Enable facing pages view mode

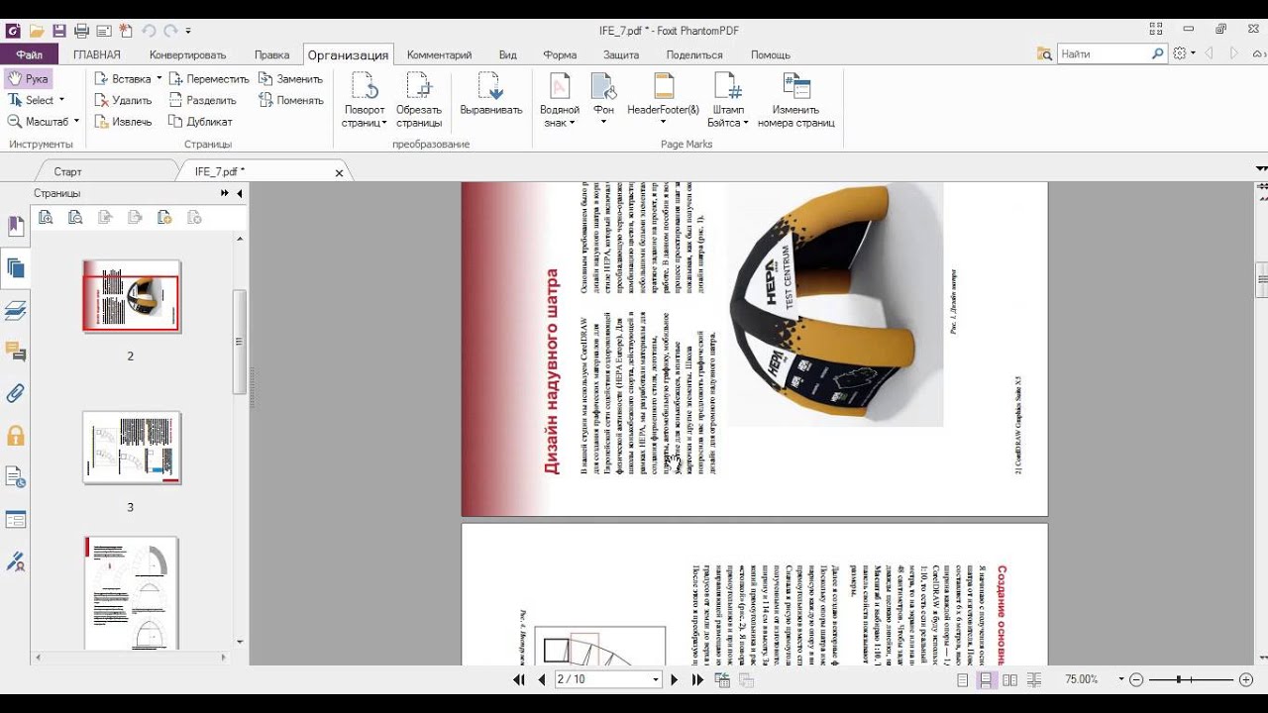pyautogui.click(x=1009, y=680)
